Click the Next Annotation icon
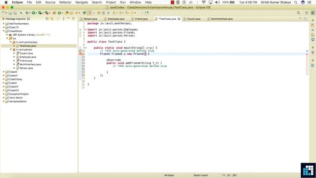 [x=115, y=13]
